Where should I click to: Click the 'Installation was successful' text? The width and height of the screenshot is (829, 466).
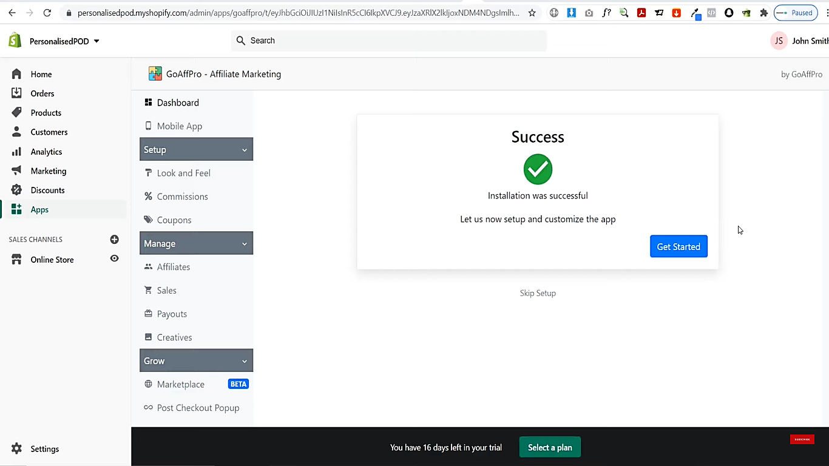538,196
